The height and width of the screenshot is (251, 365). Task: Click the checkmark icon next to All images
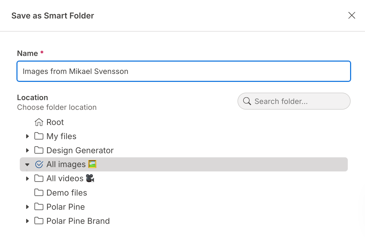[x=39, y=164]
